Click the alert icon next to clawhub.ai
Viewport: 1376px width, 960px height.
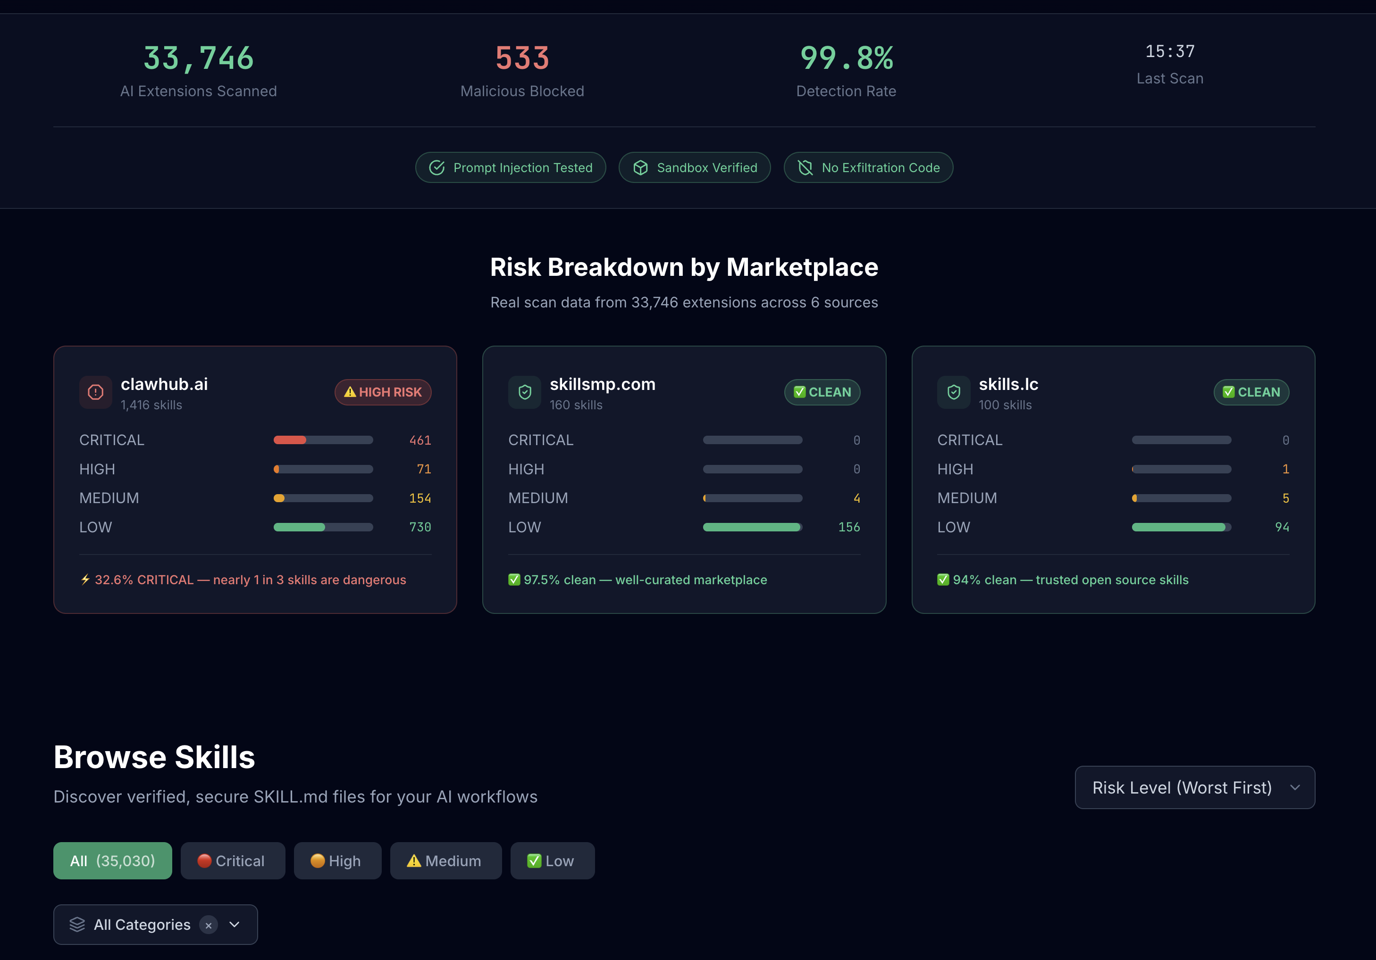(x=95, y=392)
